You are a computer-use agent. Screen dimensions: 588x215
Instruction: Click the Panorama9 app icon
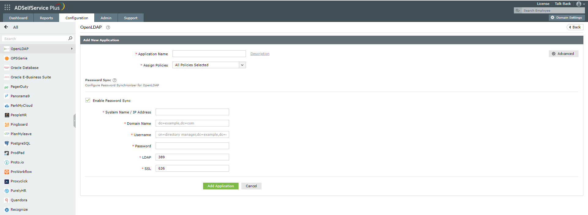[x=7, y=96]
